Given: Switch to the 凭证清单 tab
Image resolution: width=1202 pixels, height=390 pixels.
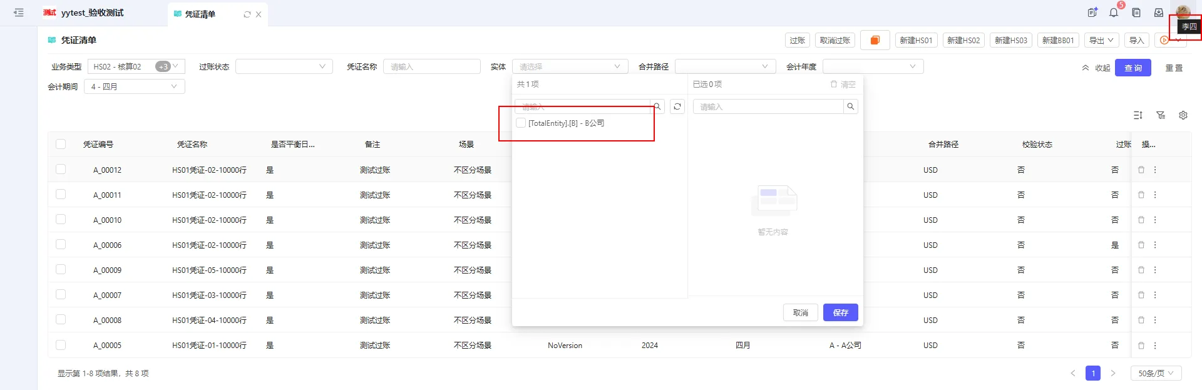Looking at the screenshot, I should tap(200, 14).
